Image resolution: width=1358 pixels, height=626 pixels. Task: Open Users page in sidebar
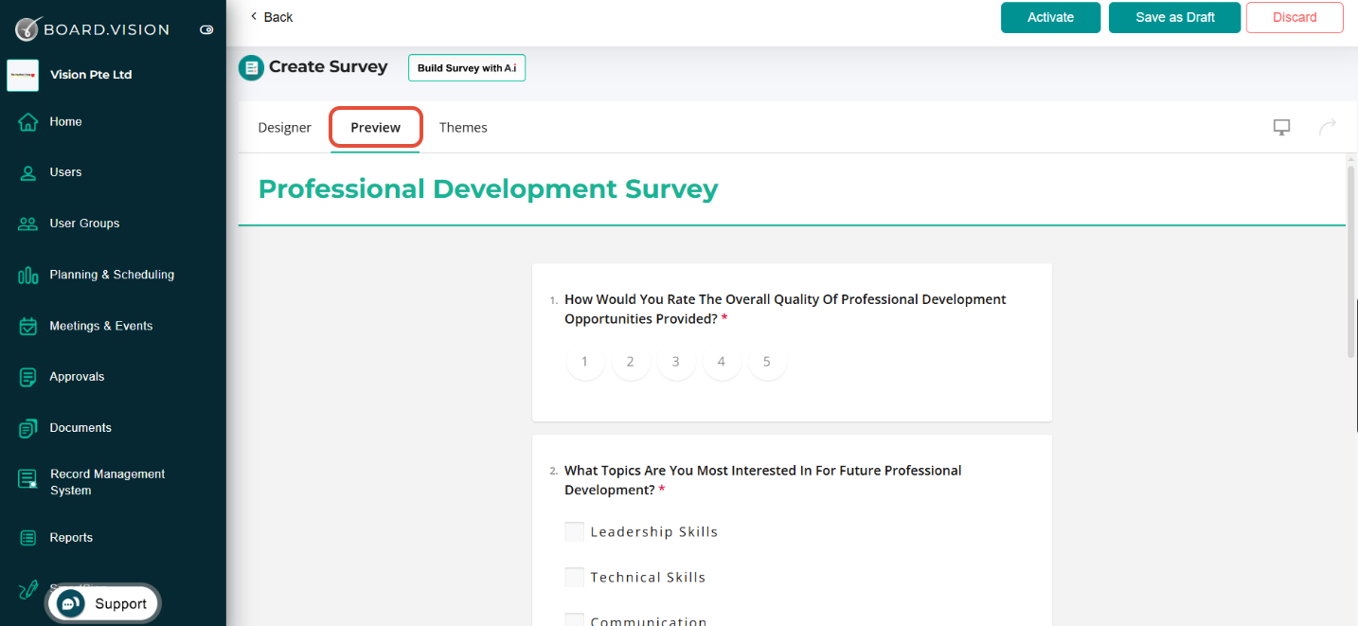65,172
